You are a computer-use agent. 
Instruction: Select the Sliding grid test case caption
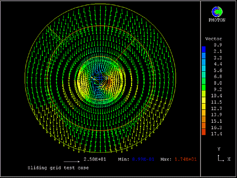[x=58, y=168]
